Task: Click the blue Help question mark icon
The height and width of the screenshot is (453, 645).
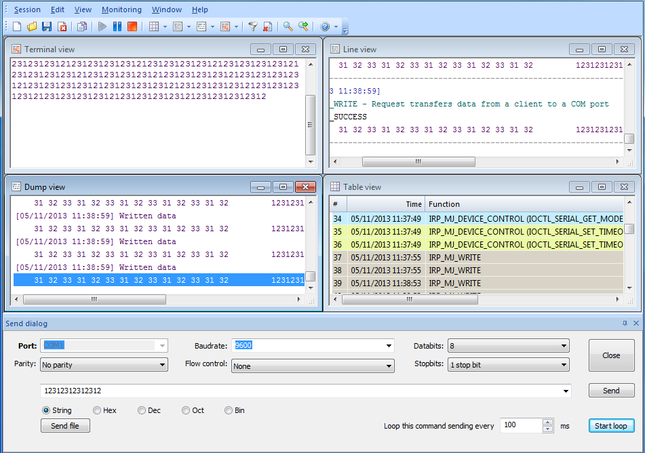Action: click(325, 26)
